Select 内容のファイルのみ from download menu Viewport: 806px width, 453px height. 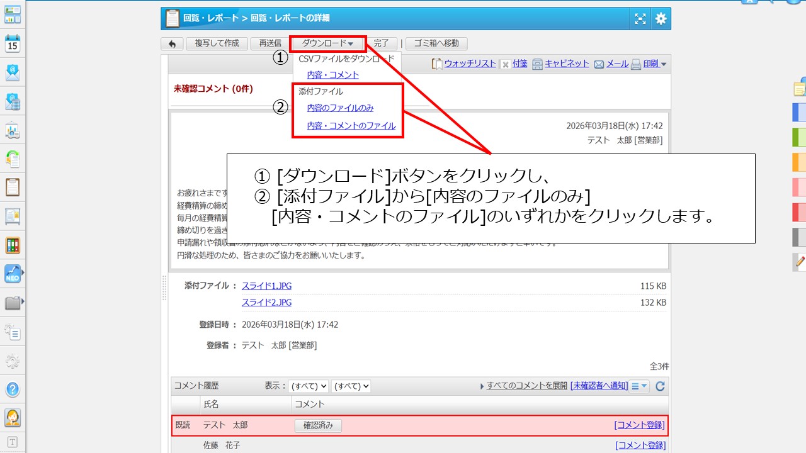click(340, 108)
